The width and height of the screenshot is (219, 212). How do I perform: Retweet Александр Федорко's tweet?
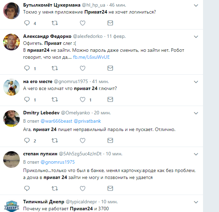tap(55, 68)
